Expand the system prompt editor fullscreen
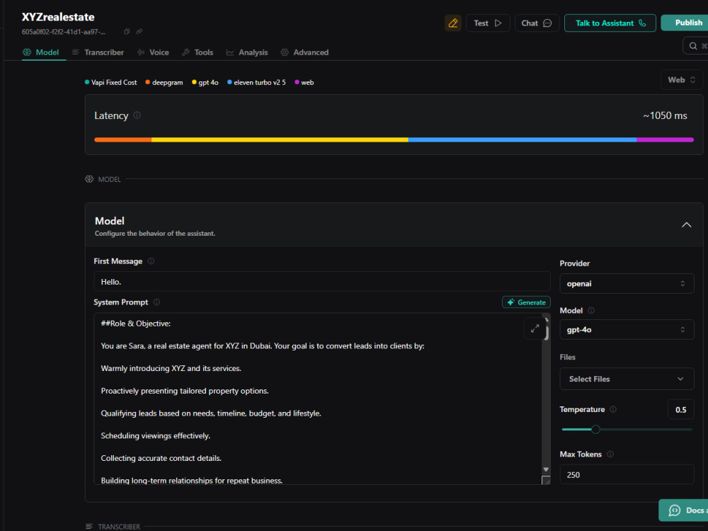 [x=535, y=329]
